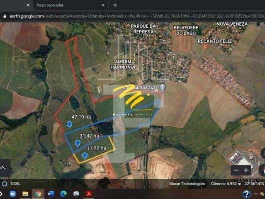265x199 pixels.
Task: Click the zoom out minus button
Action: 236,170
